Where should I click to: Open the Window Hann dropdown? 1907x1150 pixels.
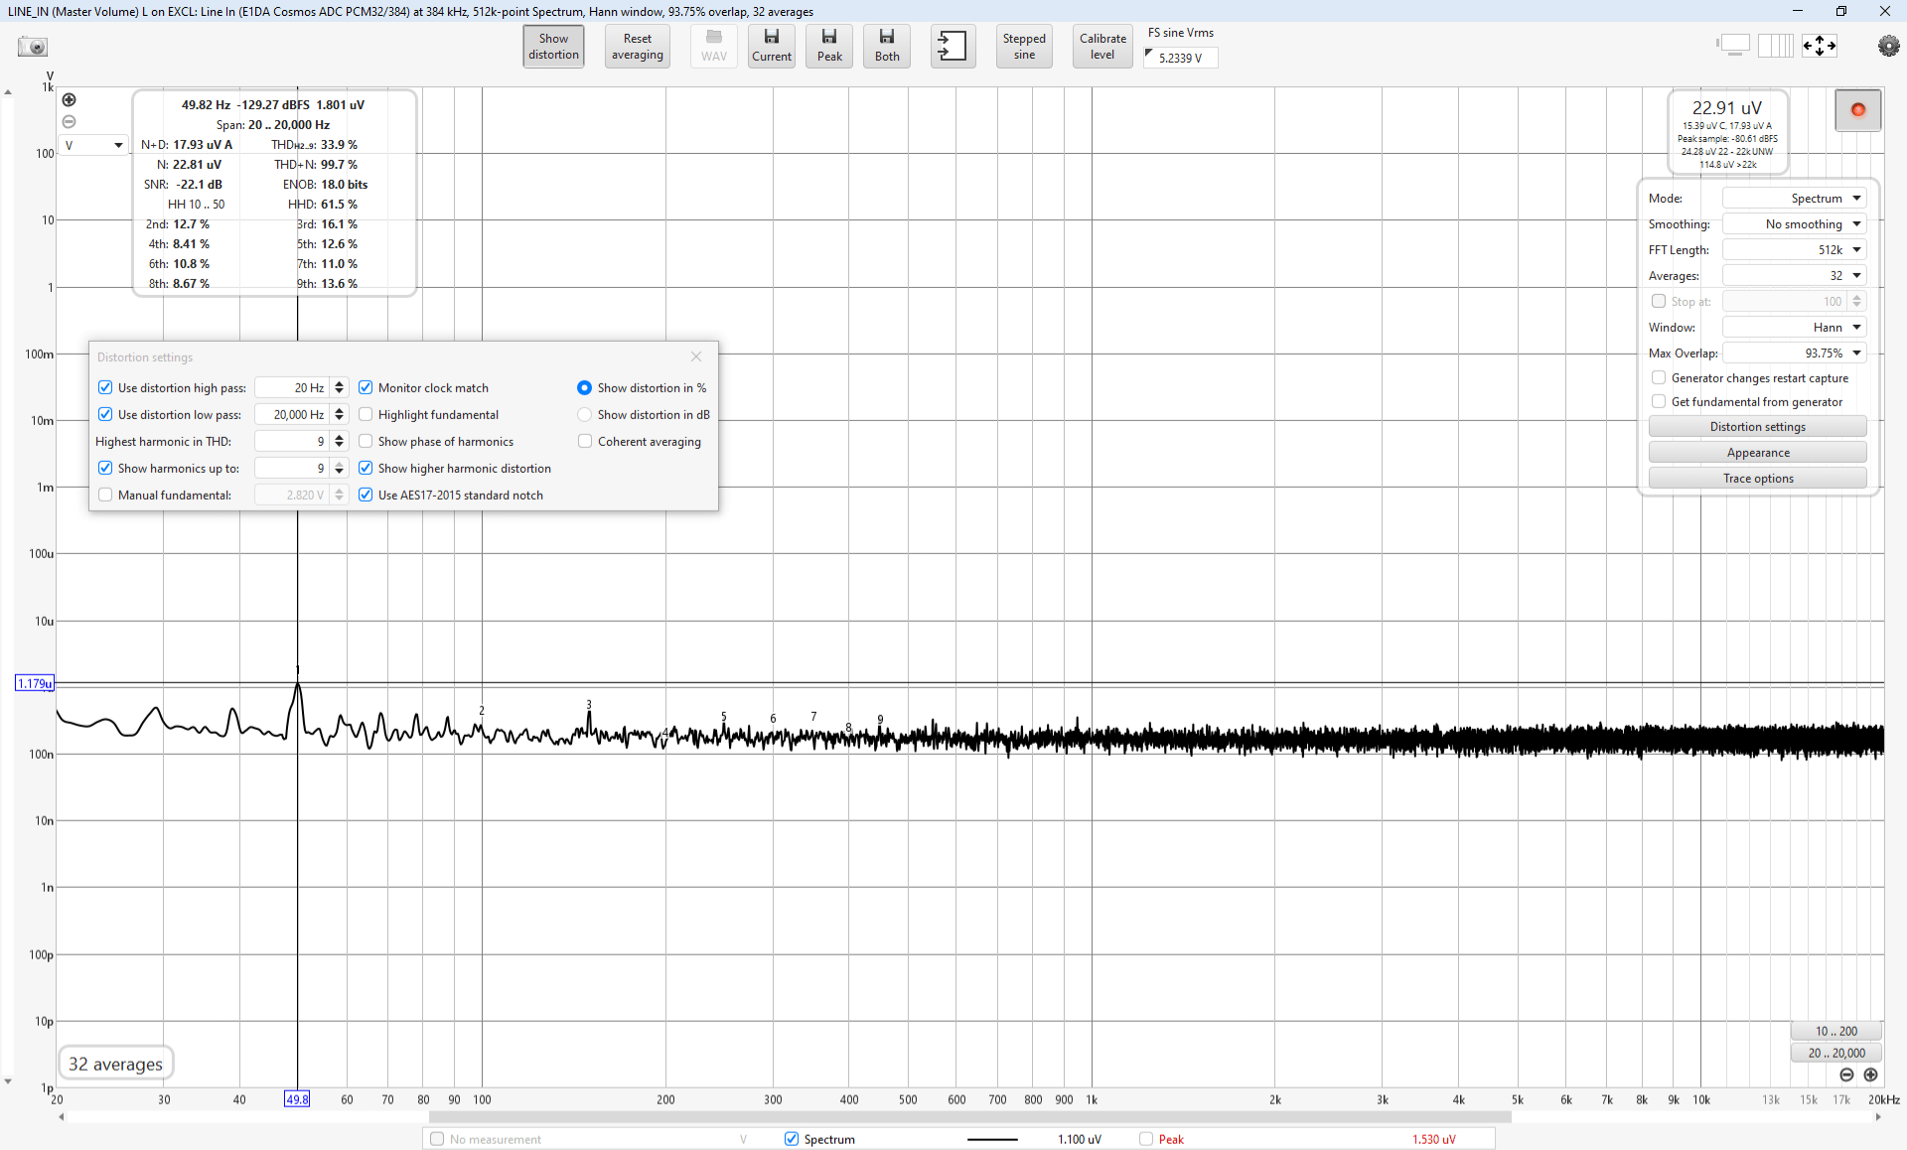(1794, 328)
